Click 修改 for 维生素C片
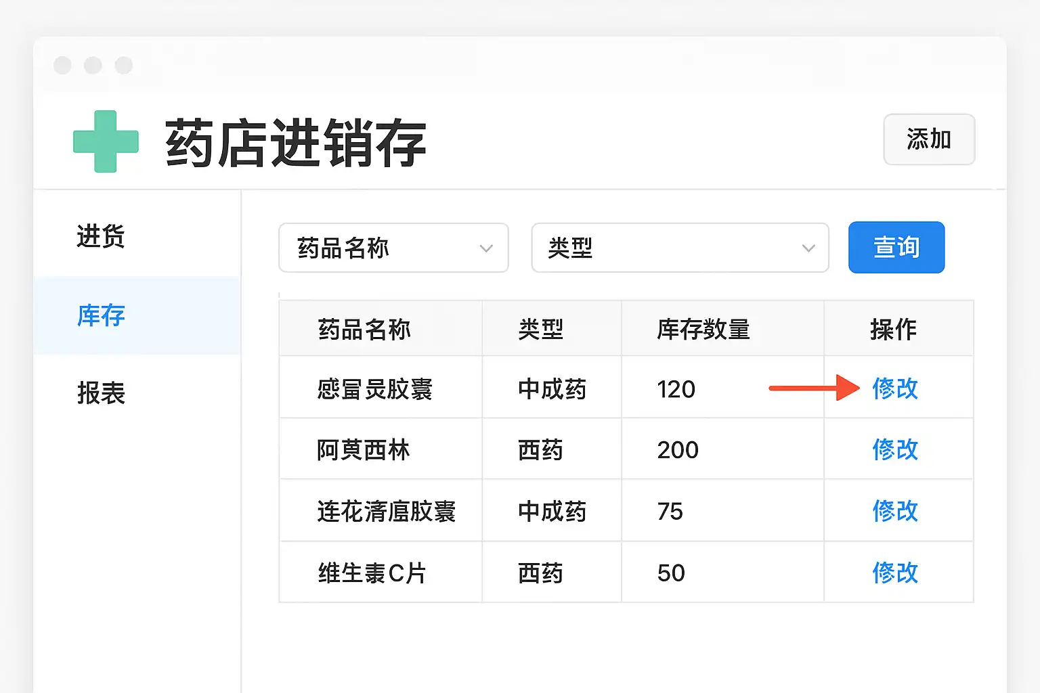The image size is (1040, 693). 894,573
